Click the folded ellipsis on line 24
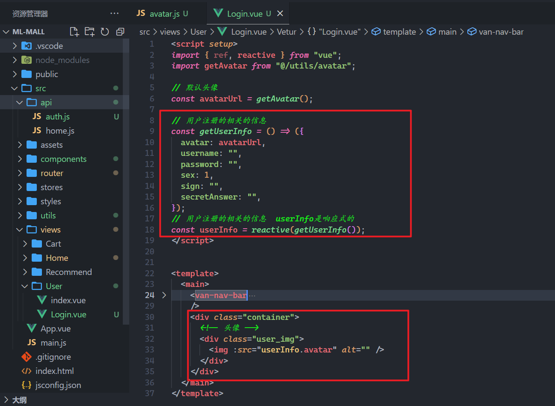The image size is (555, 406). 252,296
